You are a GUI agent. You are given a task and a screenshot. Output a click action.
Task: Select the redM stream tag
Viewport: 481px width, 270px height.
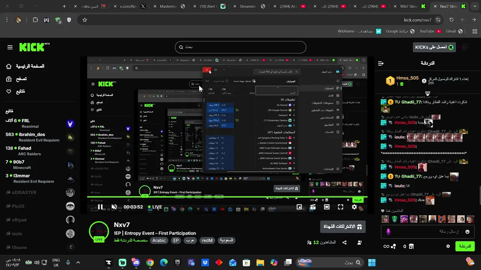[207, 240]
